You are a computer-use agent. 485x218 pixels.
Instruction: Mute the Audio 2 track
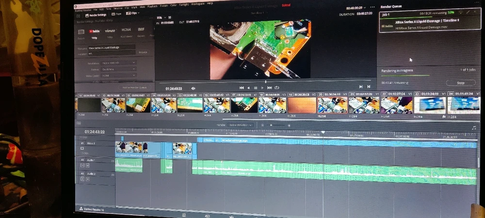tap(87, 179)
